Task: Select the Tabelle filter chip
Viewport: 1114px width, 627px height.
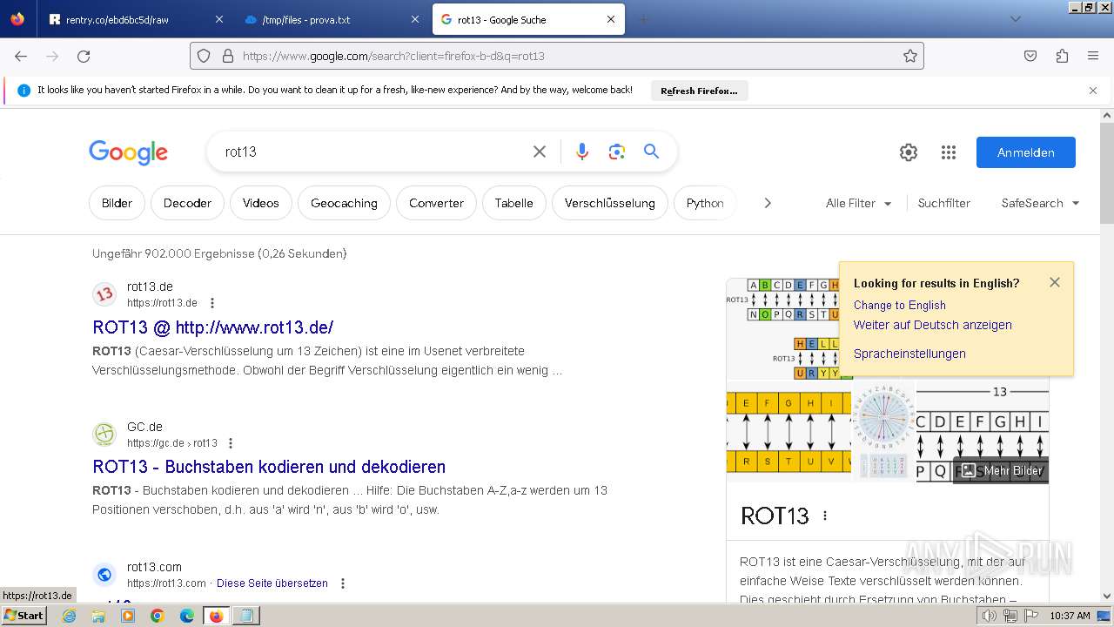Action: [x=513, y=203]
